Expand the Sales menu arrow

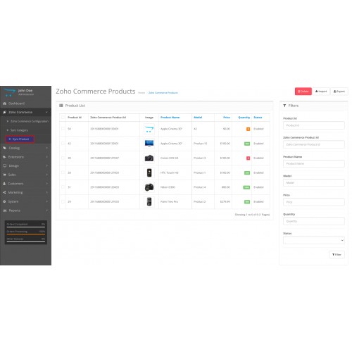(46, 175)
